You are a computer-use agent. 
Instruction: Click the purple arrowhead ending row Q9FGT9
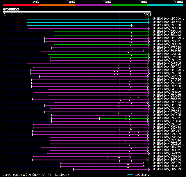(x=144, y=163)
